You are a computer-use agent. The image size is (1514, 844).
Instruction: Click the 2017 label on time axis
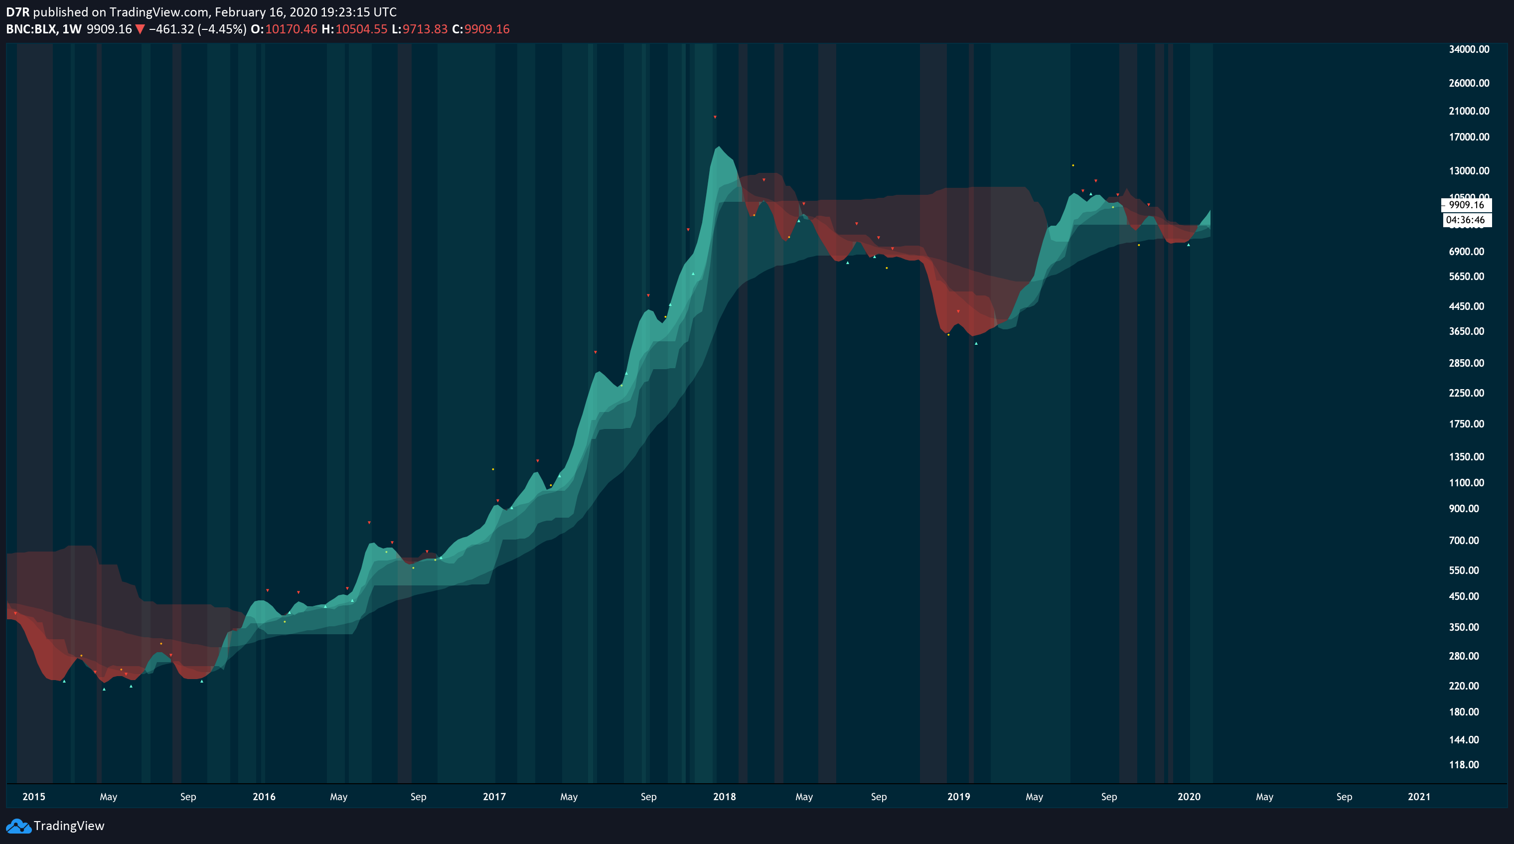coord(494,797)
